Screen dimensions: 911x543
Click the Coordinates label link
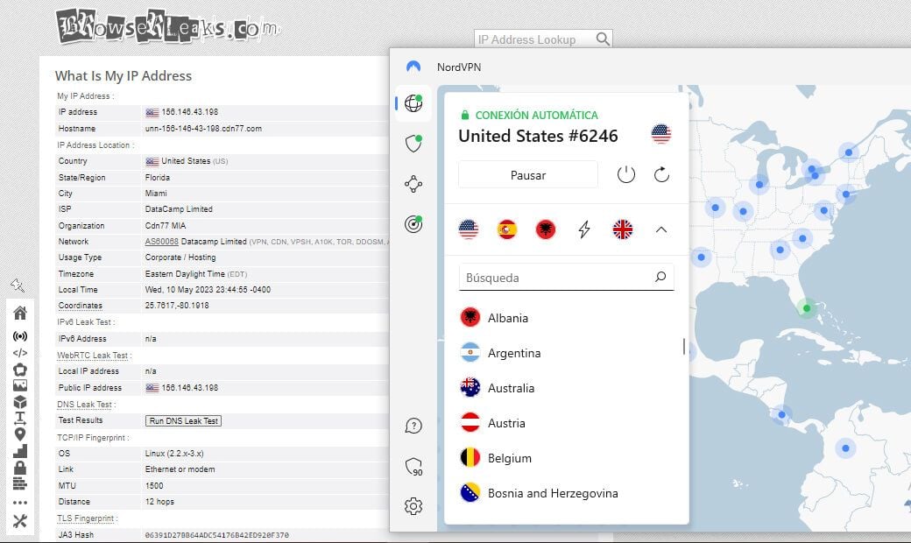pos(81,306)
